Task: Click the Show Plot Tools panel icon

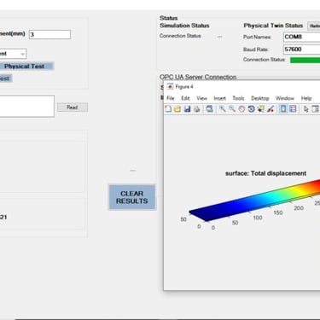Action: pyautogui.click(x=316, y=109)
